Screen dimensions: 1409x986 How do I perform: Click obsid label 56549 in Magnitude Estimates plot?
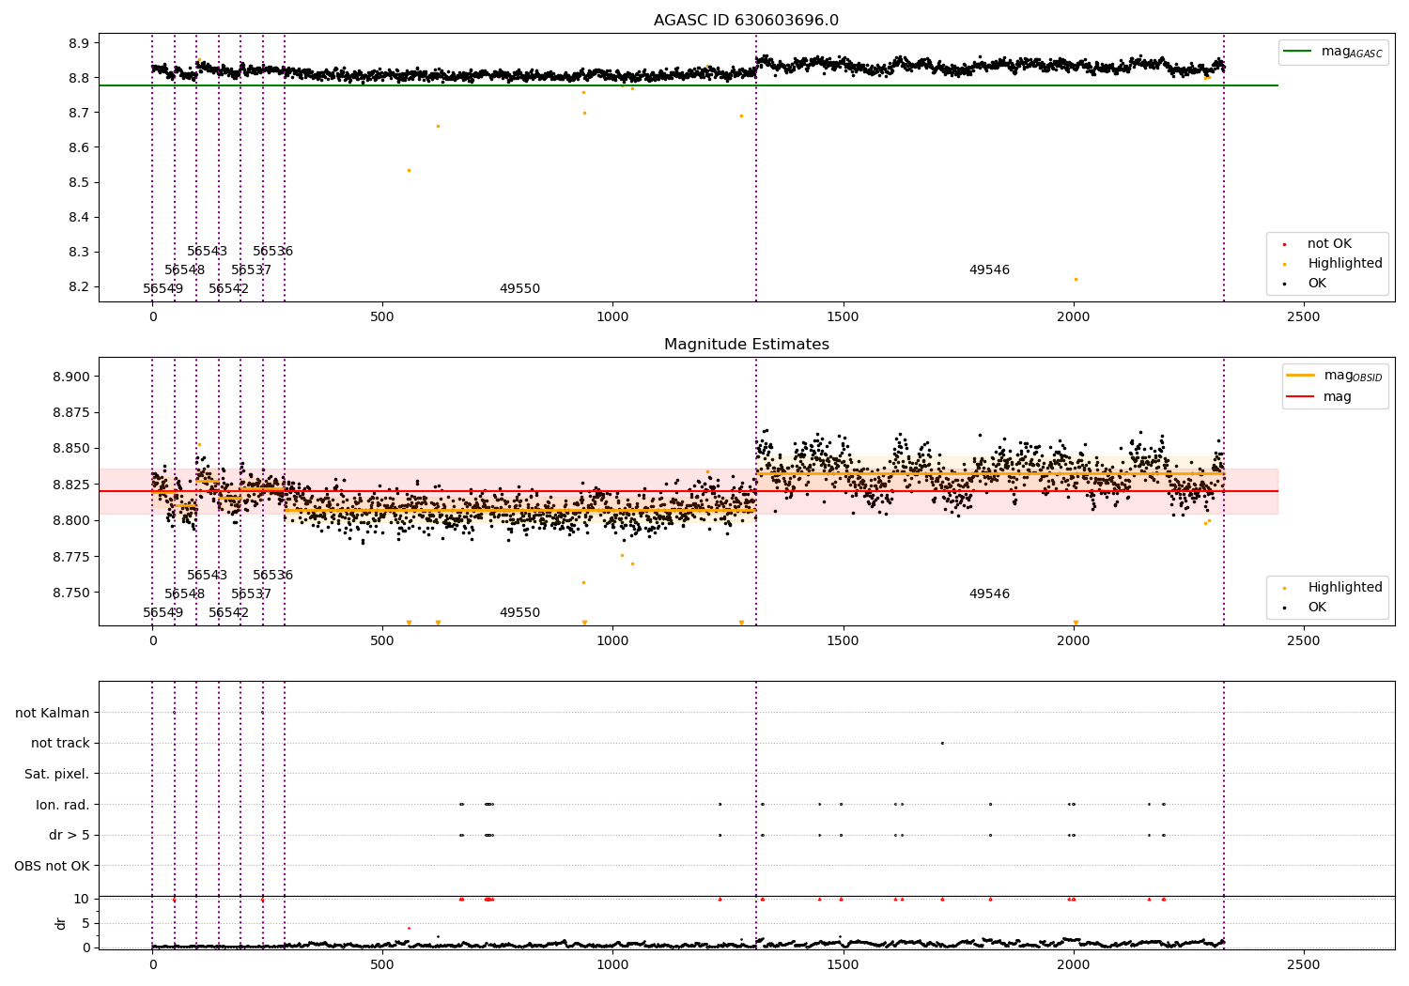(x=163, y=613)
